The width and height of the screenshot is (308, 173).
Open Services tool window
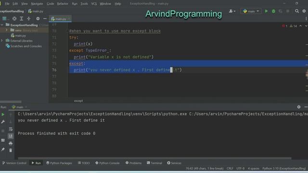[x=174, y=163]
